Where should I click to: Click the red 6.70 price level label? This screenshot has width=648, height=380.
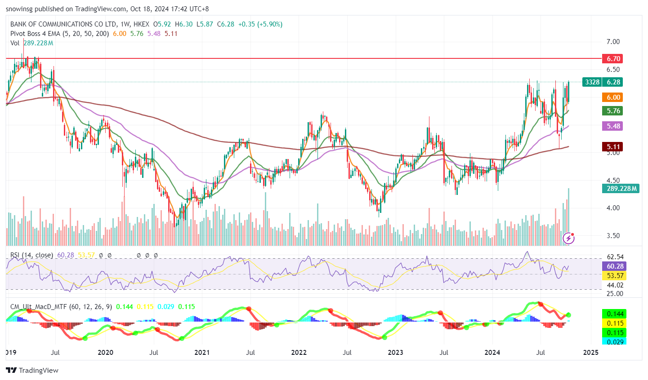tap(613, 58)
